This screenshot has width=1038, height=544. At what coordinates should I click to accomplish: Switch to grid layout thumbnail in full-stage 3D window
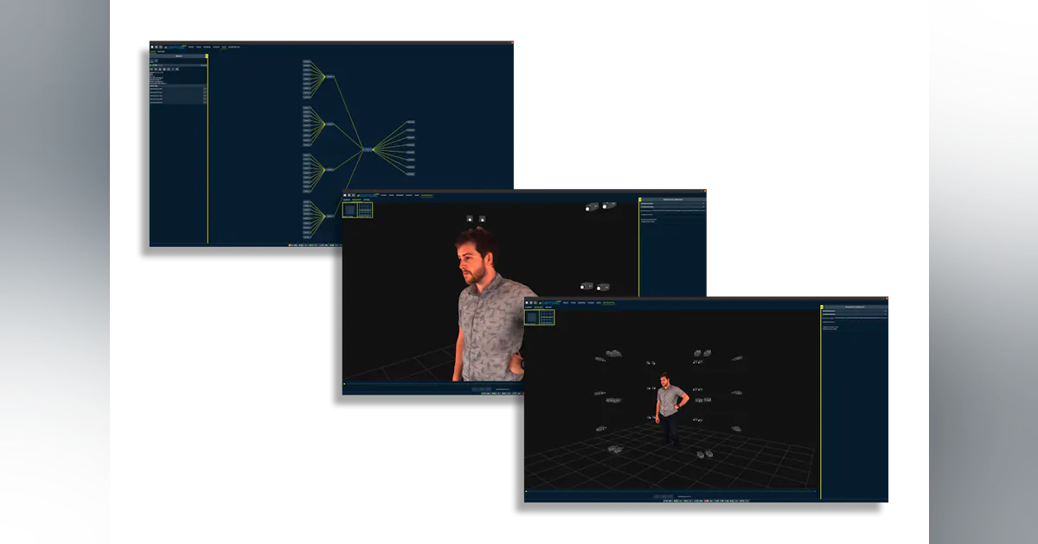(x=547, y=317)
